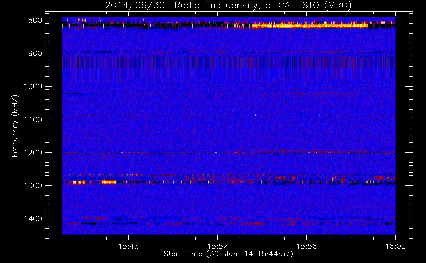Click the 15:56 time axis label
The width and height of the screenshot is (426, 263).
[x=306, y=246]
